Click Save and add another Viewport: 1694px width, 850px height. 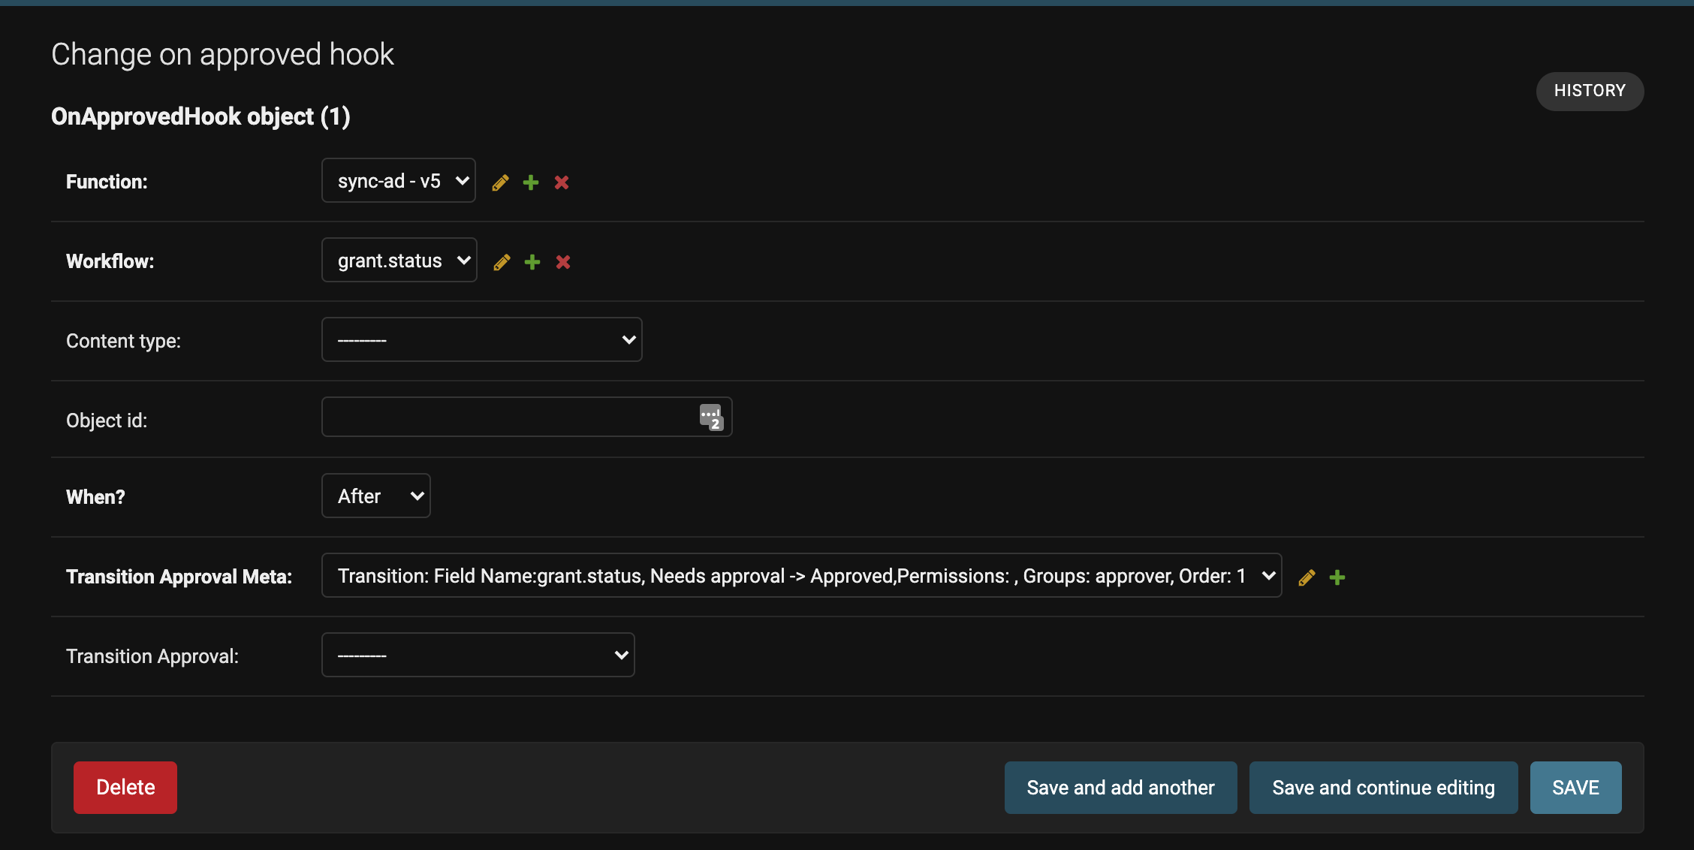pos(1120,788)
